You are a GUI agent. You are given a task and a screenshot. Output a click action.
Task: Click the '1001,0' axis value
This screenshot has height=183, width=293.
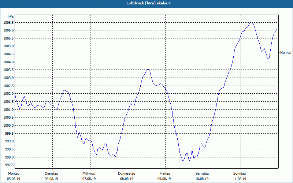coord(8,109)
